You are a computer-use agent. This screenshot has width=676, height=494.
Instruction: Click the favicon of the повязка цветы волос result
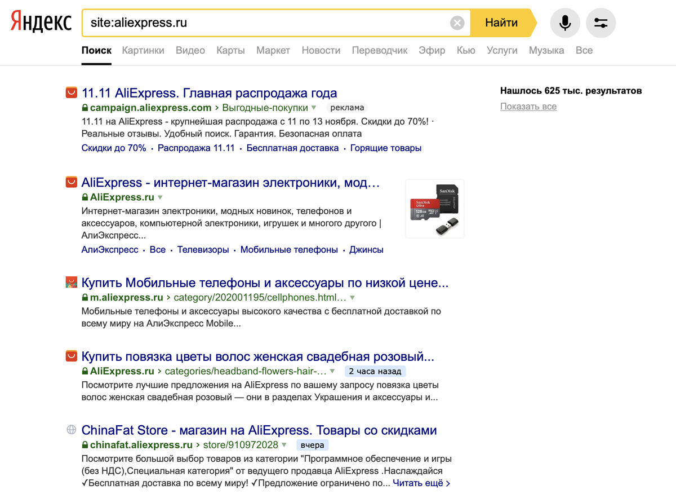pos(72,356)
